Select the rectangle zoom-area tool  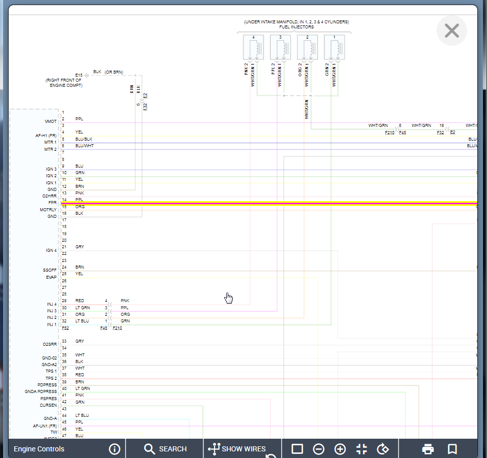pyautogui.click(x=297, y=449)
